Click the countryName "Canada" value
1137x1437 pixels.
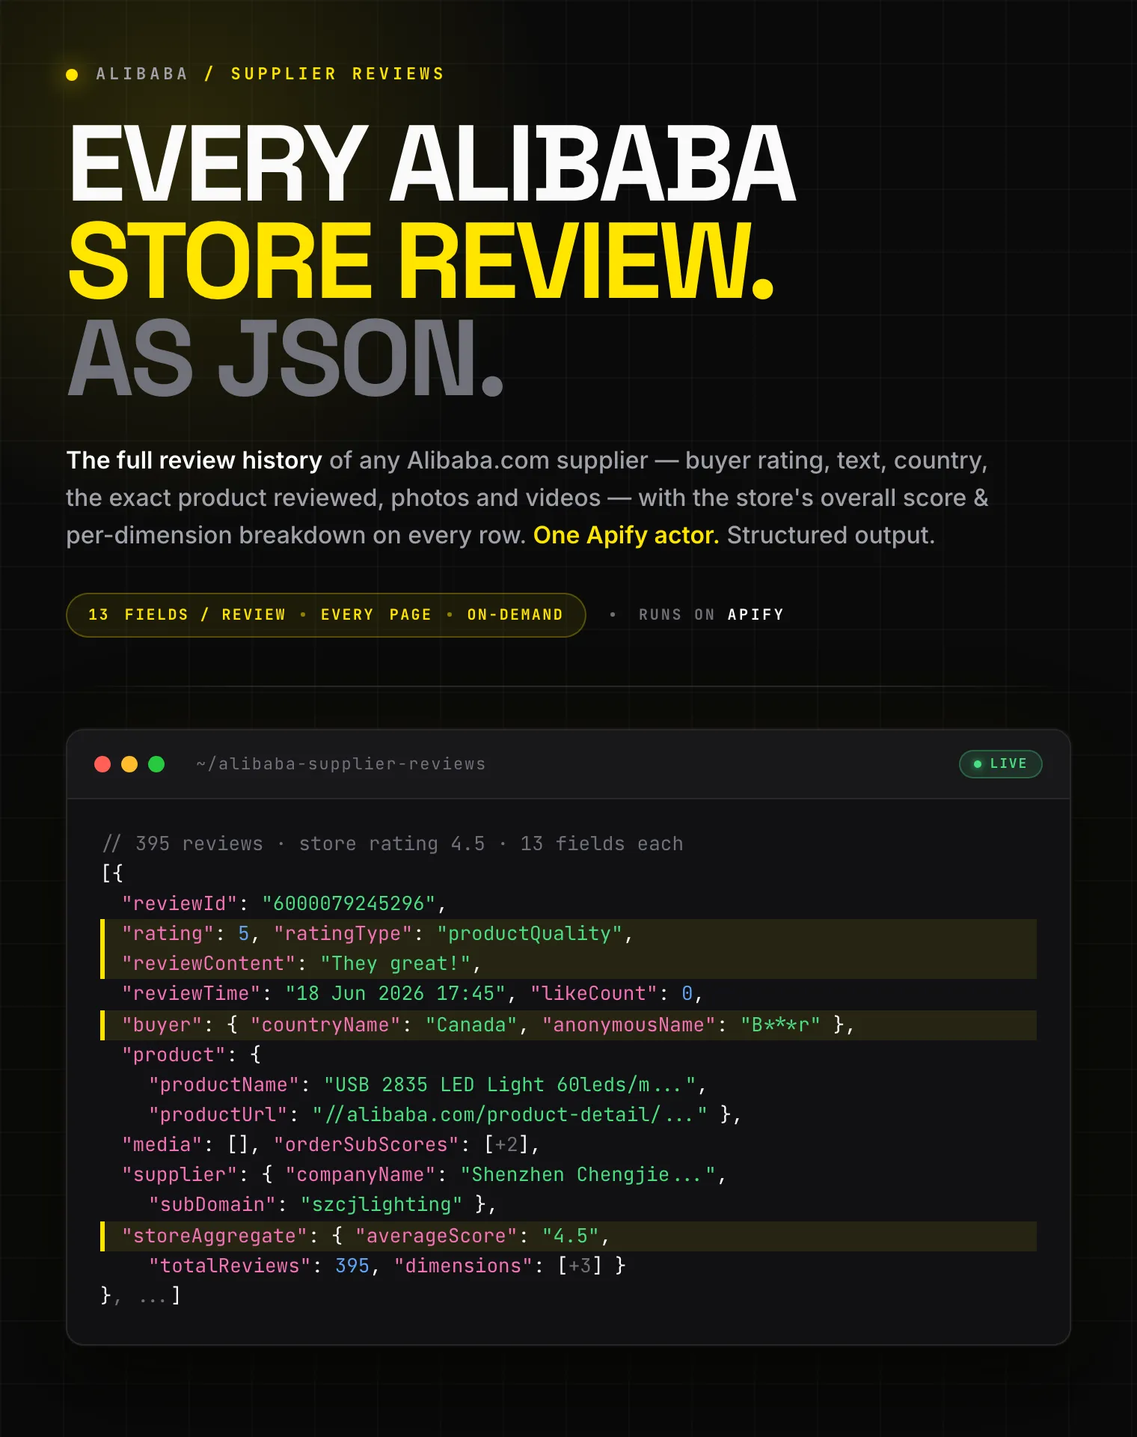pyautogui.click(x=471, y=1025)
